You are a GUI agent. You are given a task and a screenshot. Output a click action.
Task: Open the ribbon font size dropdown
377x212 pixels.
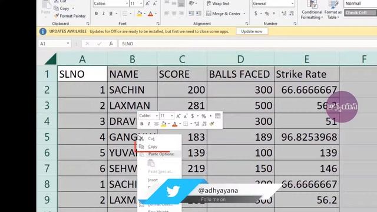pyautogui.click(x=141, y=4)
